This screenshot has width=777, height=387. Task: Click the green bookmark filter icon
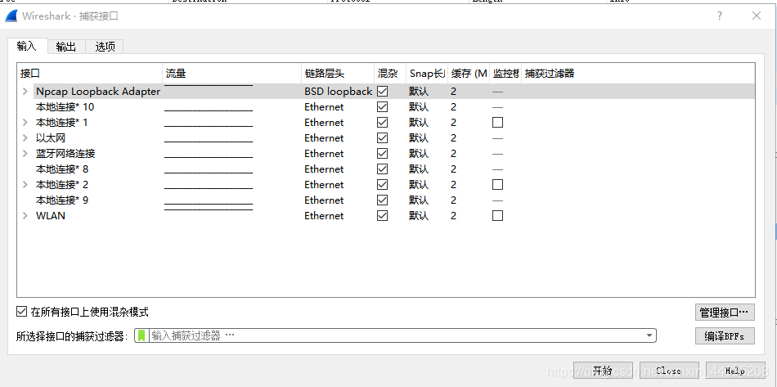[141, 335]
